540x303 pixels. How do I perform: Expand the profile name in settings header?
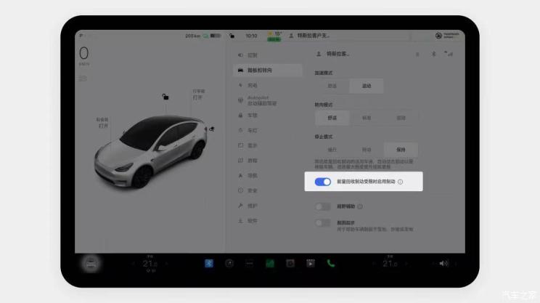[x=336, y=54]
